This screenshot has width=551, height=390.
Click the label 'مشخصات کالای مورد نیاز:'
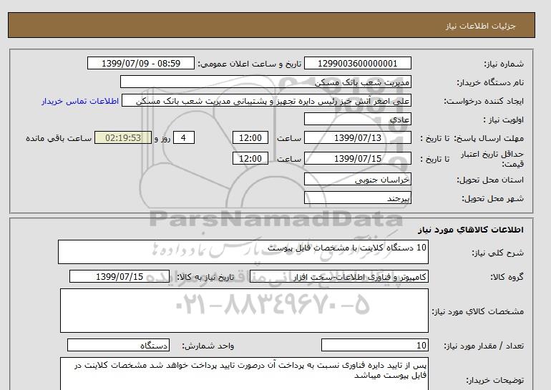point(477,312)
